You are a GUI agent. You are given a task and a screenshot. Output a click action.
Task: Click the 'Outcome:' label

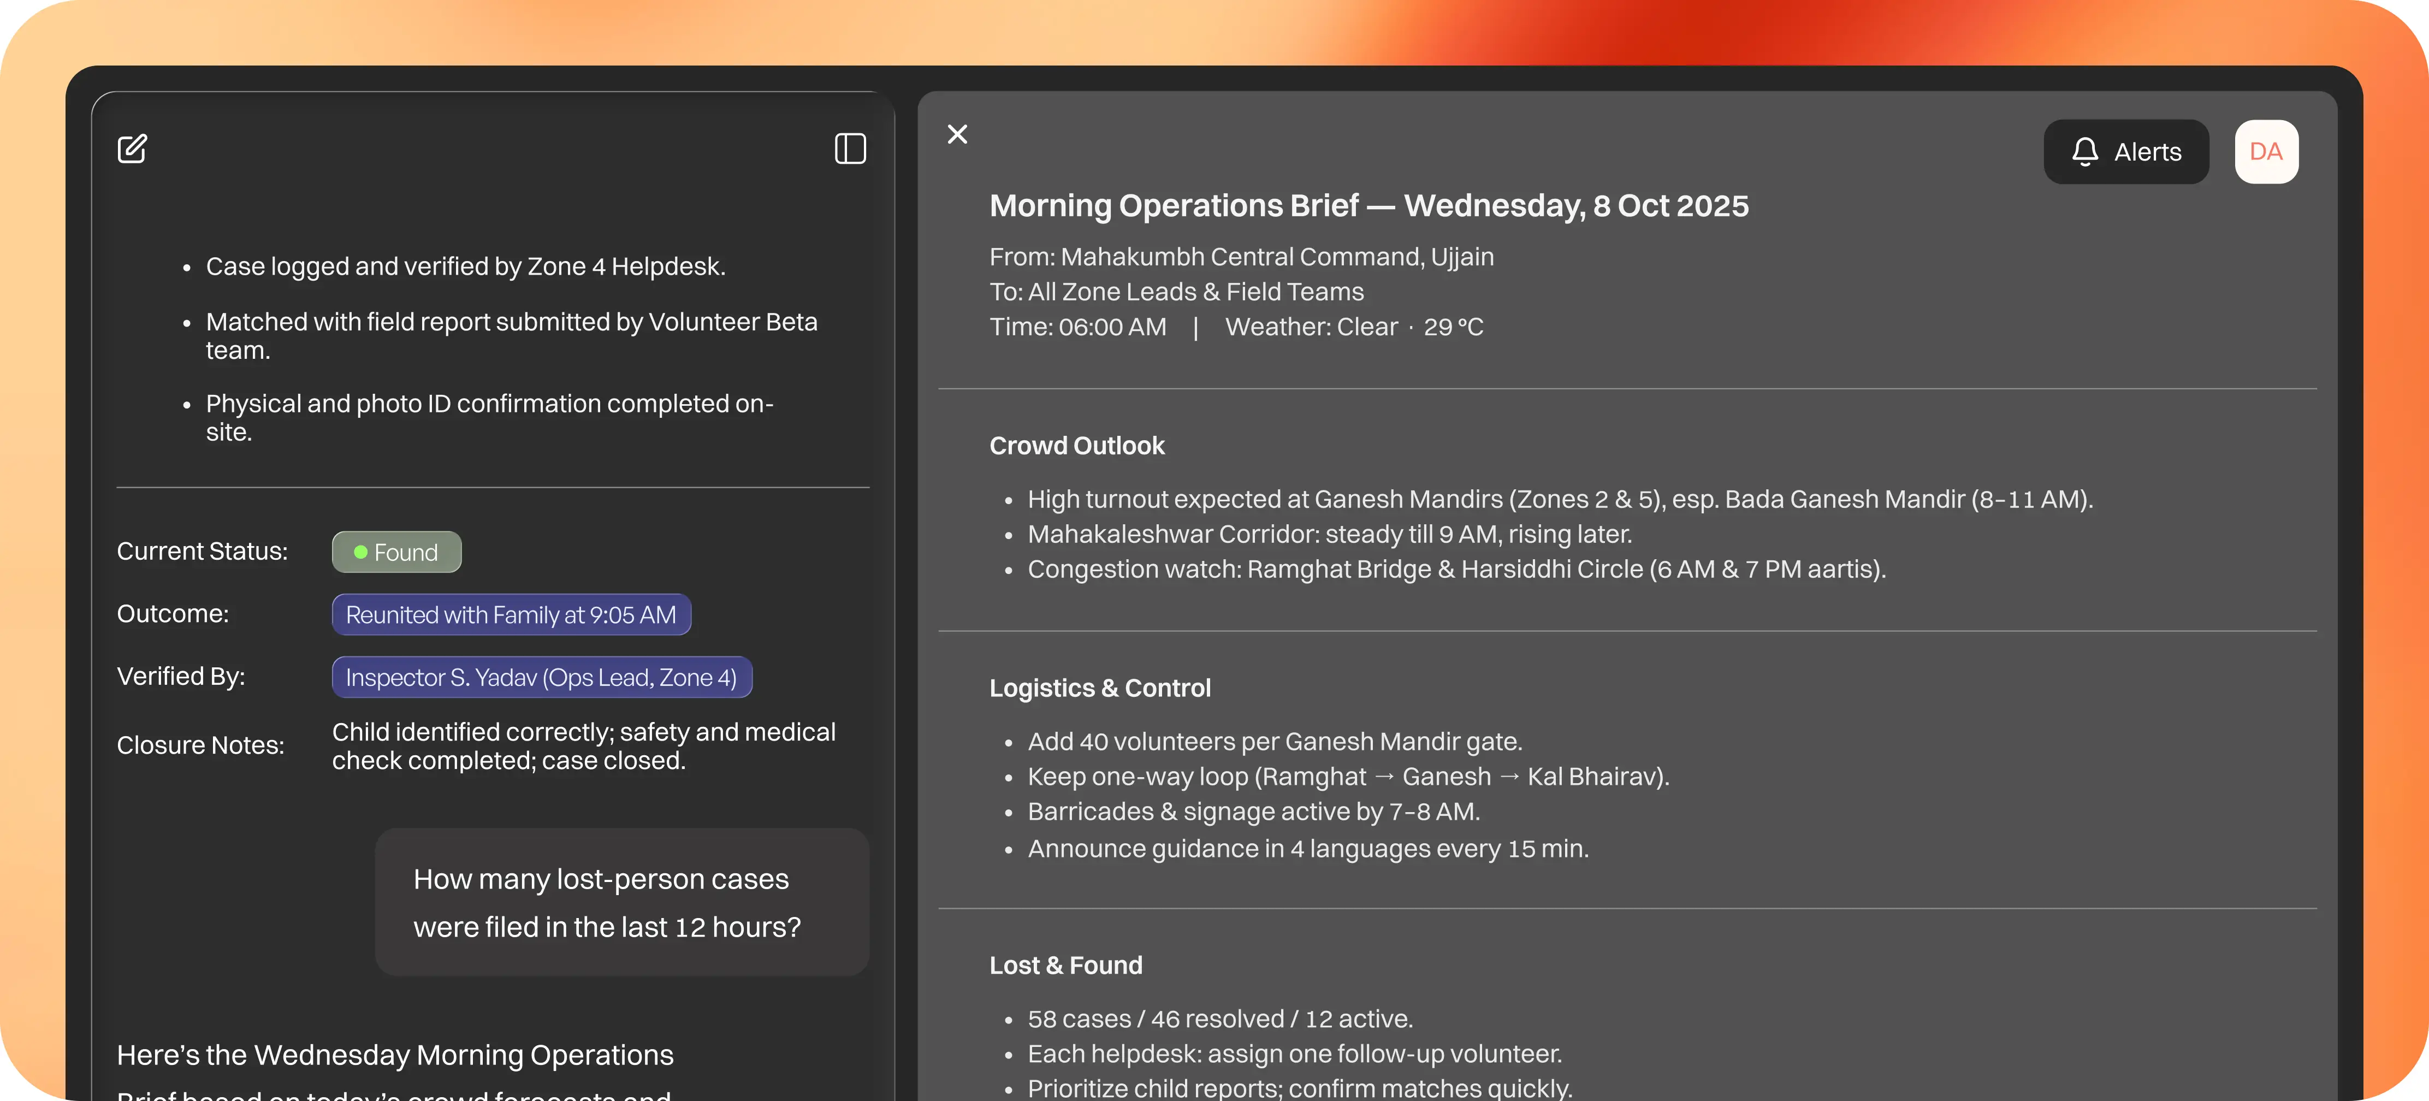tap(173, 614)
